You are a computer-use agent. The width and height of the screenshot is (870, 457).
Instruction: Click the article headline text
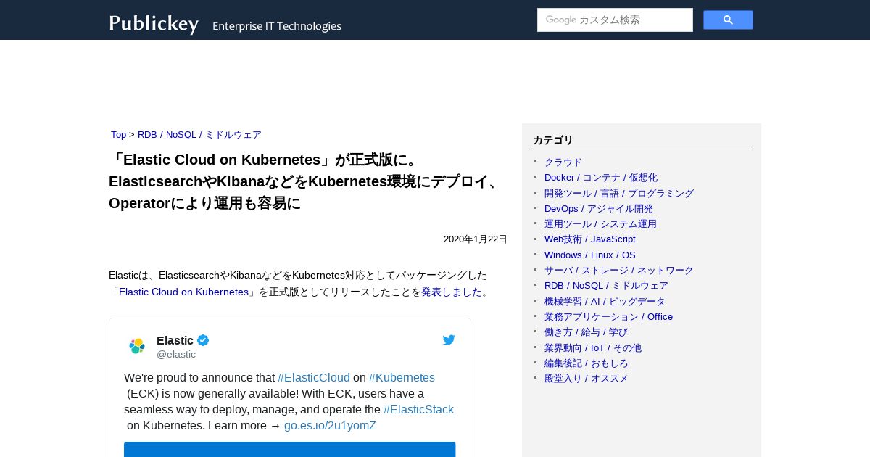tap(306, 181)
